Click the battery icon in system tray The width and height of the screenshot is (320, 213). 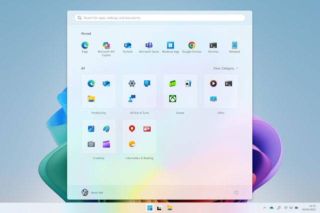296,208
